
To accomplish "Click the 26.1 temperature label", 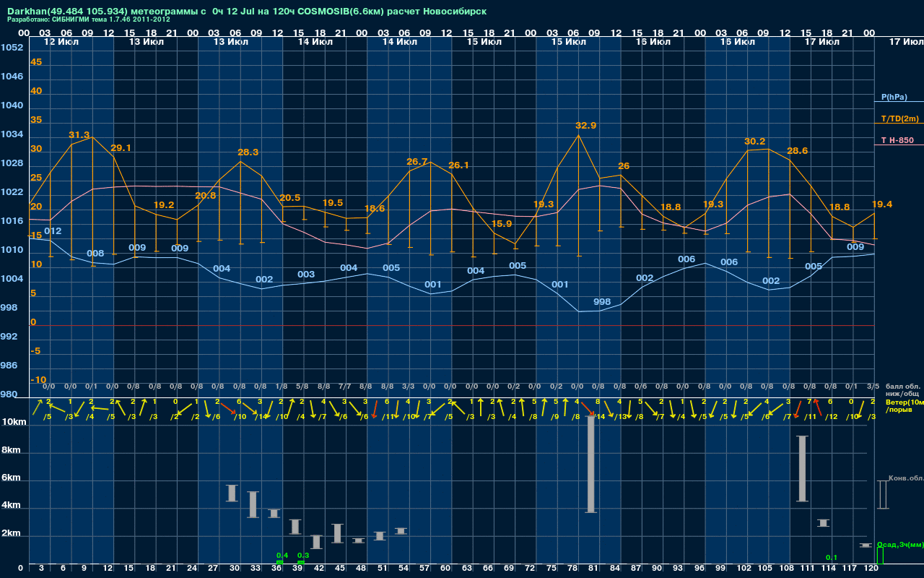I will pos(459,165).
